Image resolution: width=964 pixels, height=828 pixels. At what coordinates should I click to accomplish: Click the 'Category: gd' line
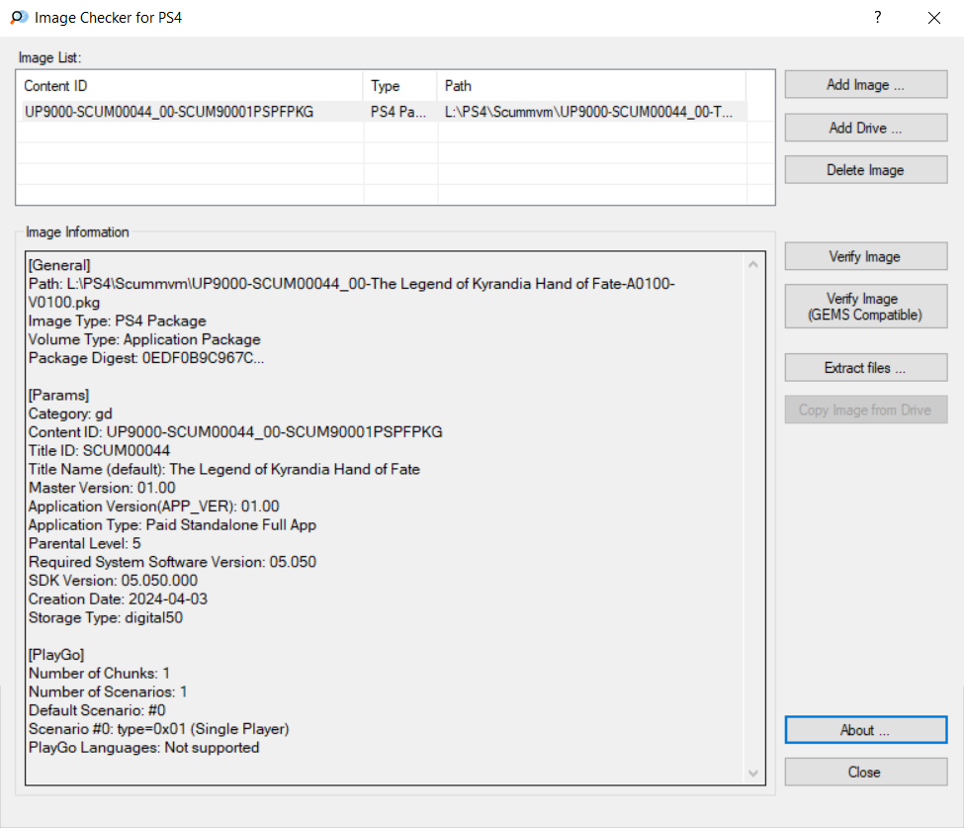(x=71, y=414)
